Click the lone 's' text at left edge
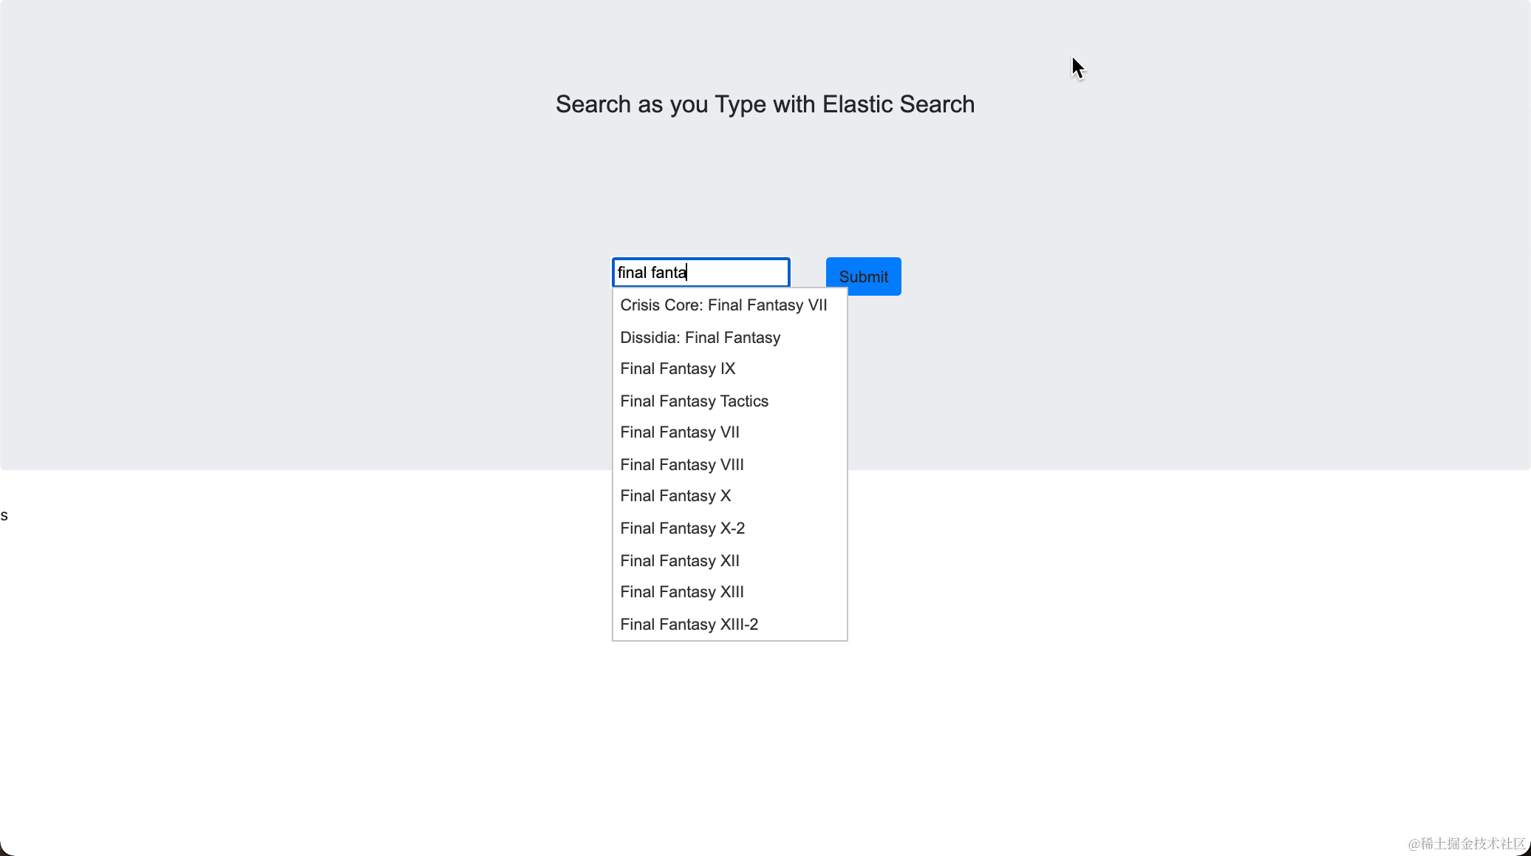Viewport: 1531px width, 856px height. (4, 516)
